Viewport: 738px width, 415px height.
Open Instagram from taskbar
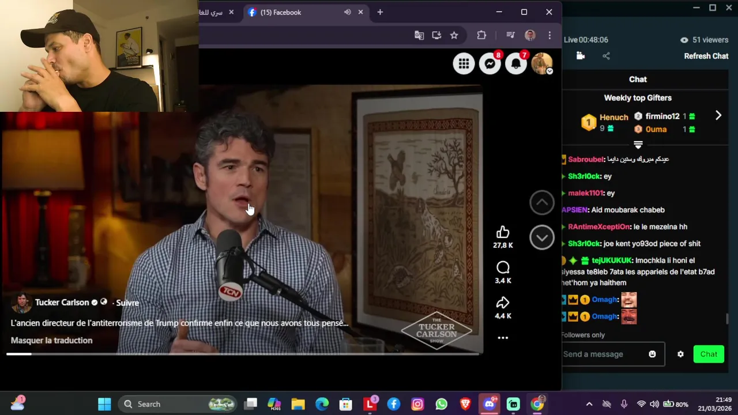[417, 404]
